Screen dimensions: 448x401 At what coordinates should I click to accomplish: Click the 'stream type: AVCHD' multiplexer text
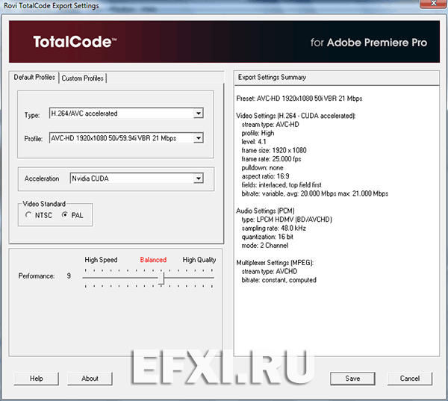click(270, 272)
